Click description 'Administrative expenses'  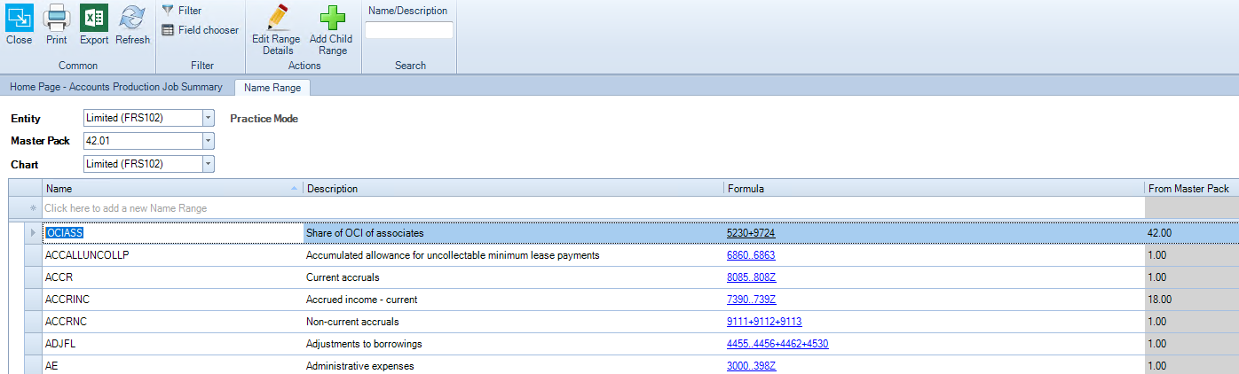coord(359,366)
